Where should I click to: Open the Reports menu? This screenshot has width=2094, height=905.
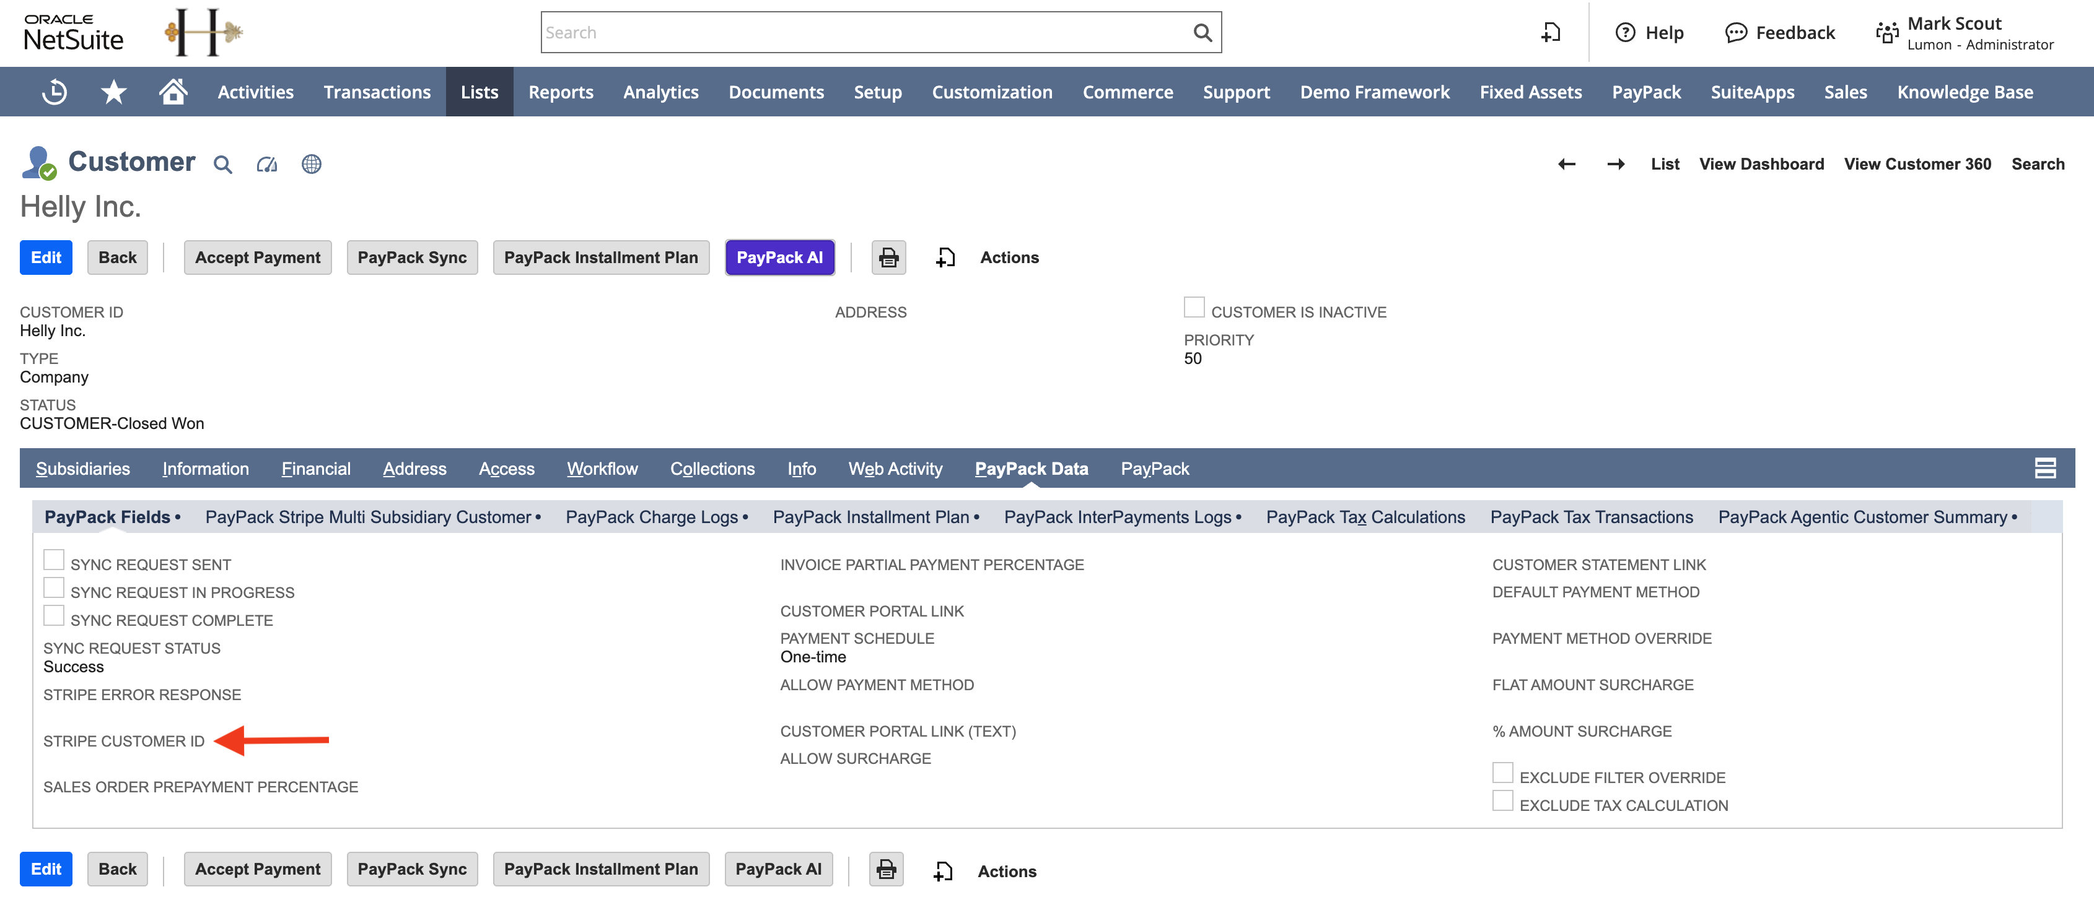click(561, 92)
